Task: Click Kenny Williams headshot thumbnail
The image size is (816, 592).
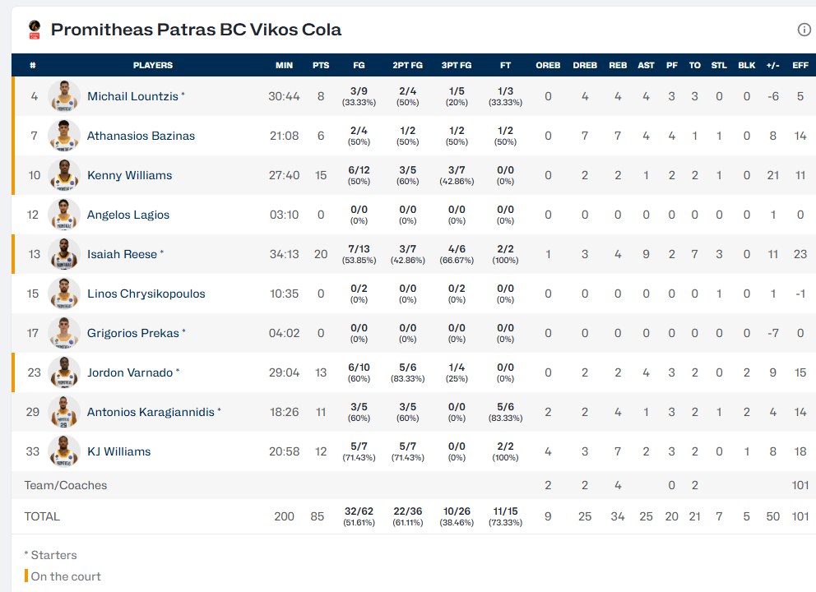Action: tap(63, 175)
